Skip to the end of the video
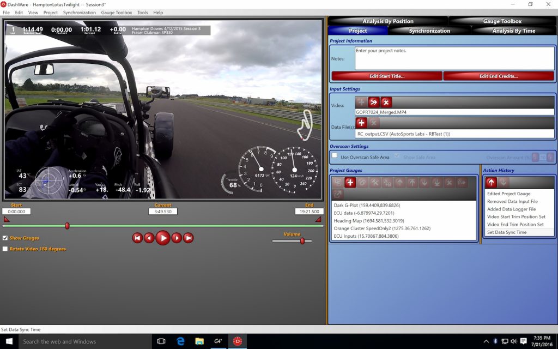Screen dimensions: 558x349 pyautogui.click(x=189, y=238)
